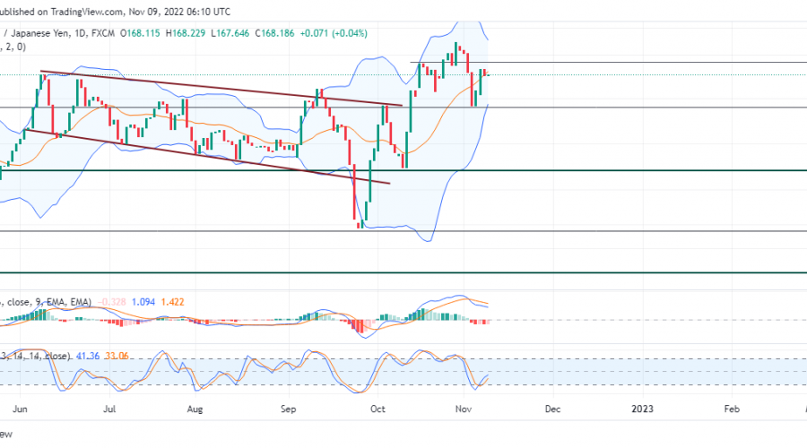This screenshot has height=448, width=807.
Task: Click the low price value L167.646
Action: coord(230,33)
